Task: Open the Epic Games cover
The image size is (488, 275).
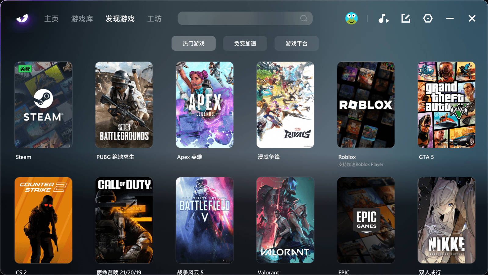Action: 366,220
